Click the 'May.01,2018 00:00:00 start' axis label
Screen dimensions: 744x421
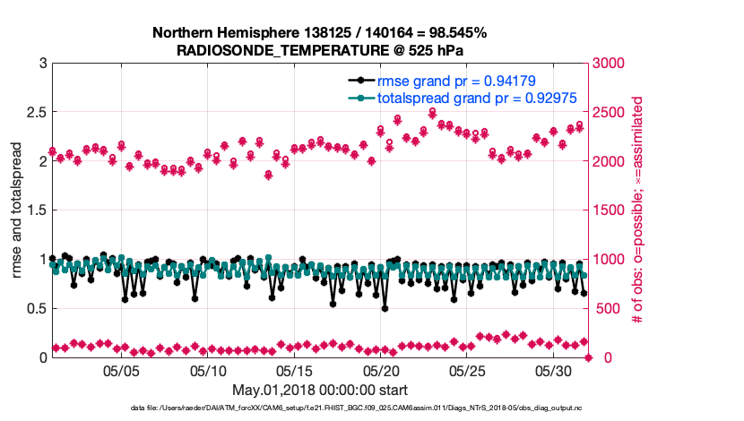320,390
